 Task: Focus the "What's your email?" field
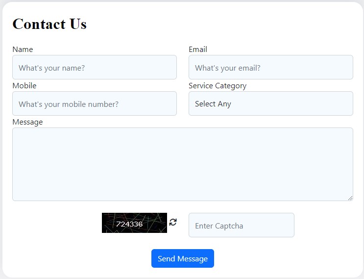pos(270,68)
